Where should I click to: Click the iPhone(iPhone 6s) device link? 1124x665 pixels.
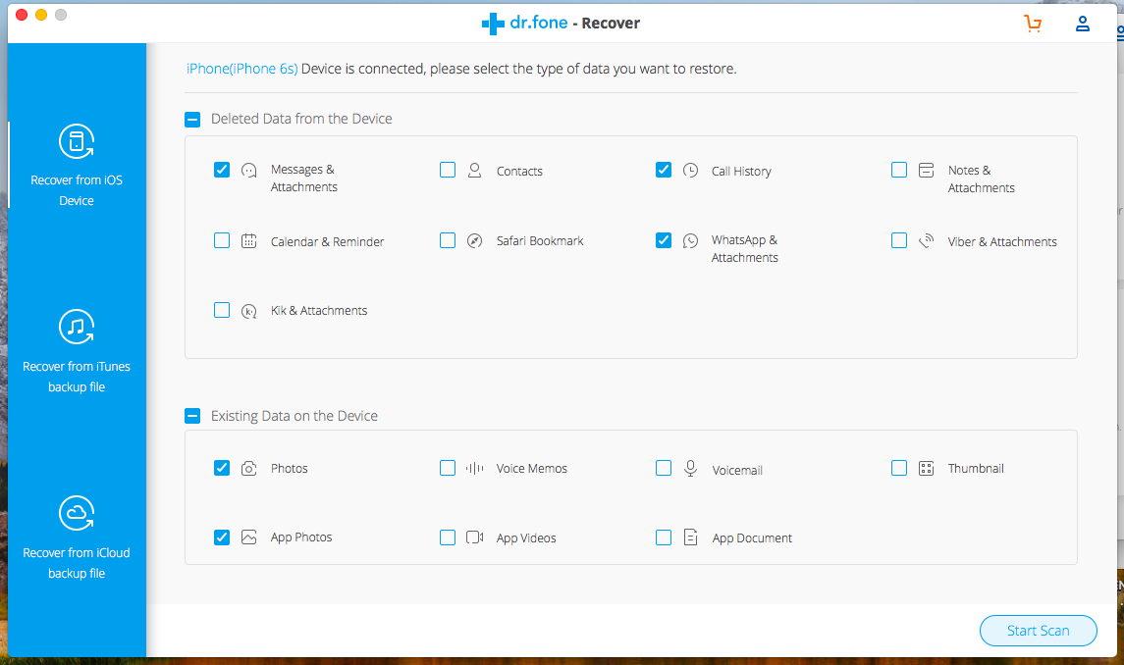(x=241, y=69)
